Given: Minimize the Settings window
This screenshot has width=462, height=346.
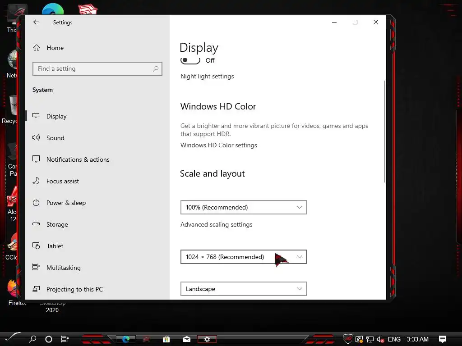Looking at the screenshot, I should (x=334, y=22).
